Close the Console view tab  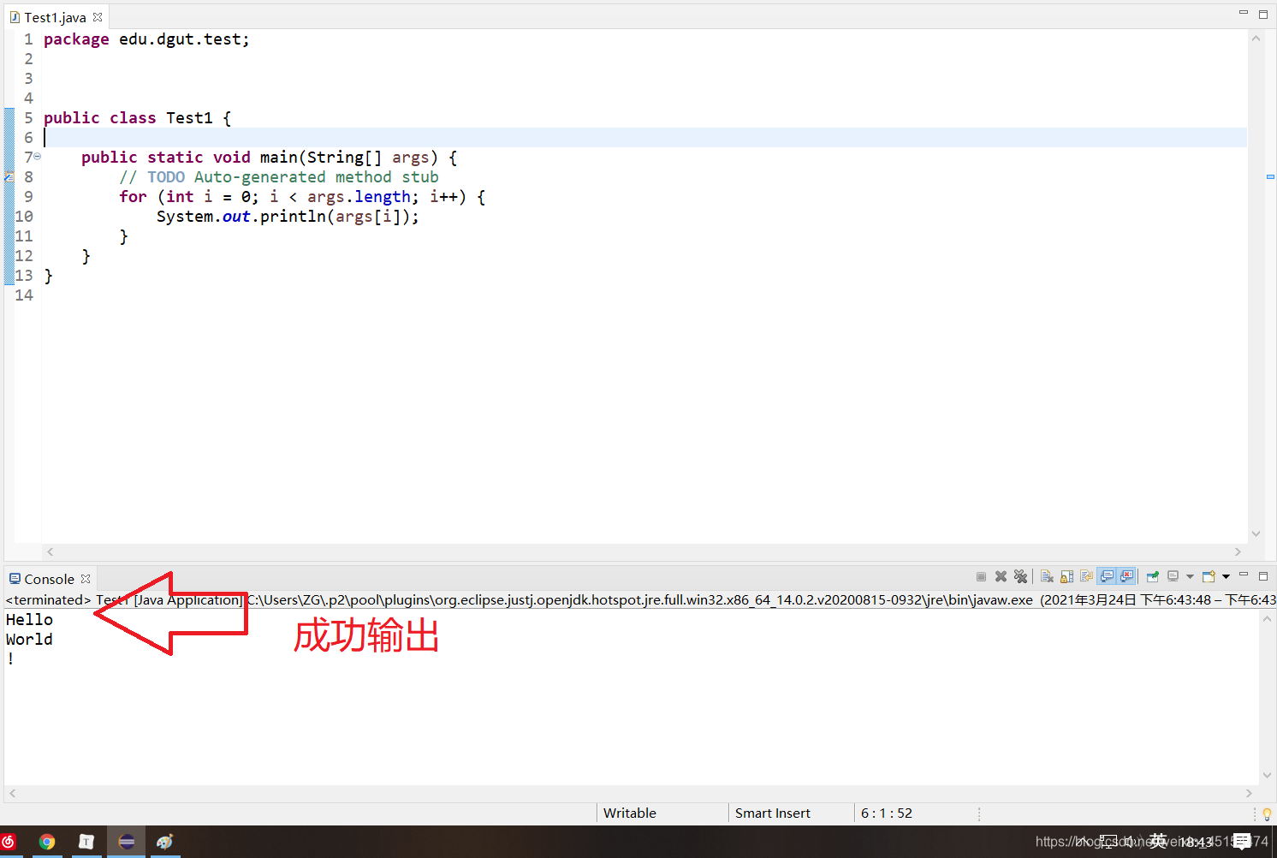[x=86, y=579]
